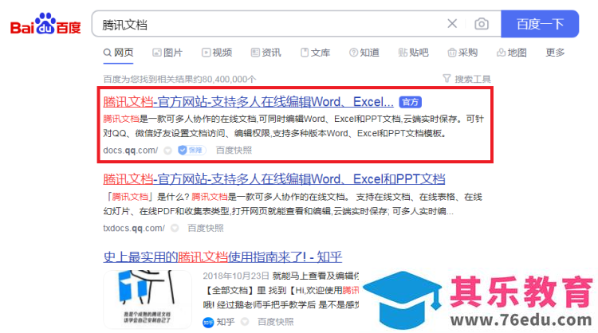Click the 知乎 source name
The height and width of the screenshot is (333, 598).
[x=226, y=322]
